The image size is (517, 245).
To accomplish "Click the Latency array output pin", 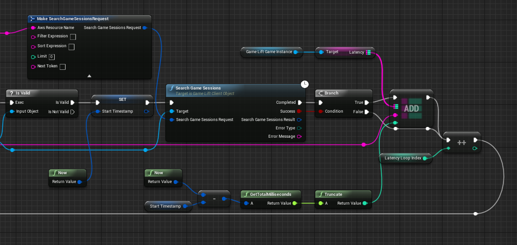I will pyautogui.click(x=369, y=52).
